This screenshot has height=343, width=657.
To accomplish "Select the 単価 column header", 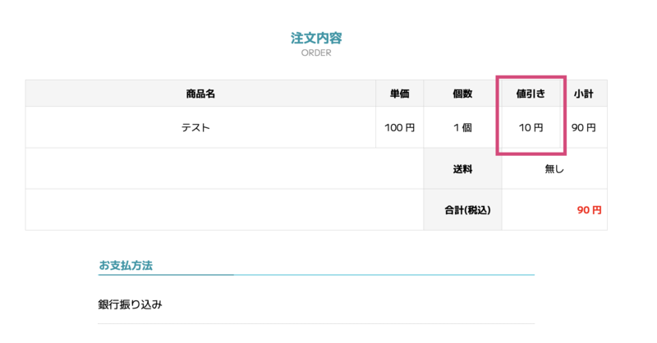I will point(399,94).
